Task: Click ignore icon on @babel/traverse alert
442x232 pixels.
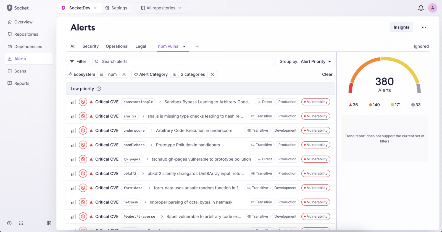Action: (x=83, y=217)
